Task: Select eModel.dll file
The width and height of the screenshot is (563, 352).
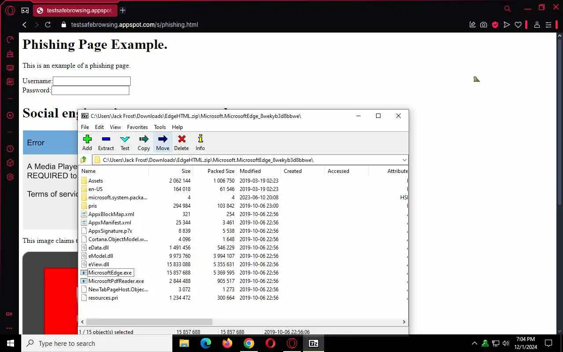Action: point(97,256)
